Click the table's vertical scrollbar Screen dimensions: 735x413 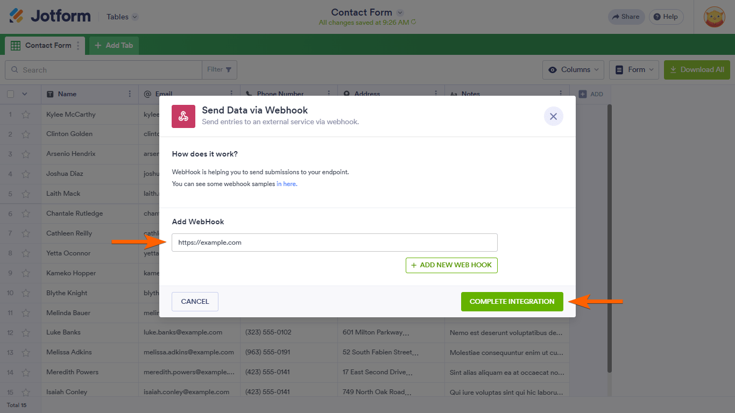(609, 237)
